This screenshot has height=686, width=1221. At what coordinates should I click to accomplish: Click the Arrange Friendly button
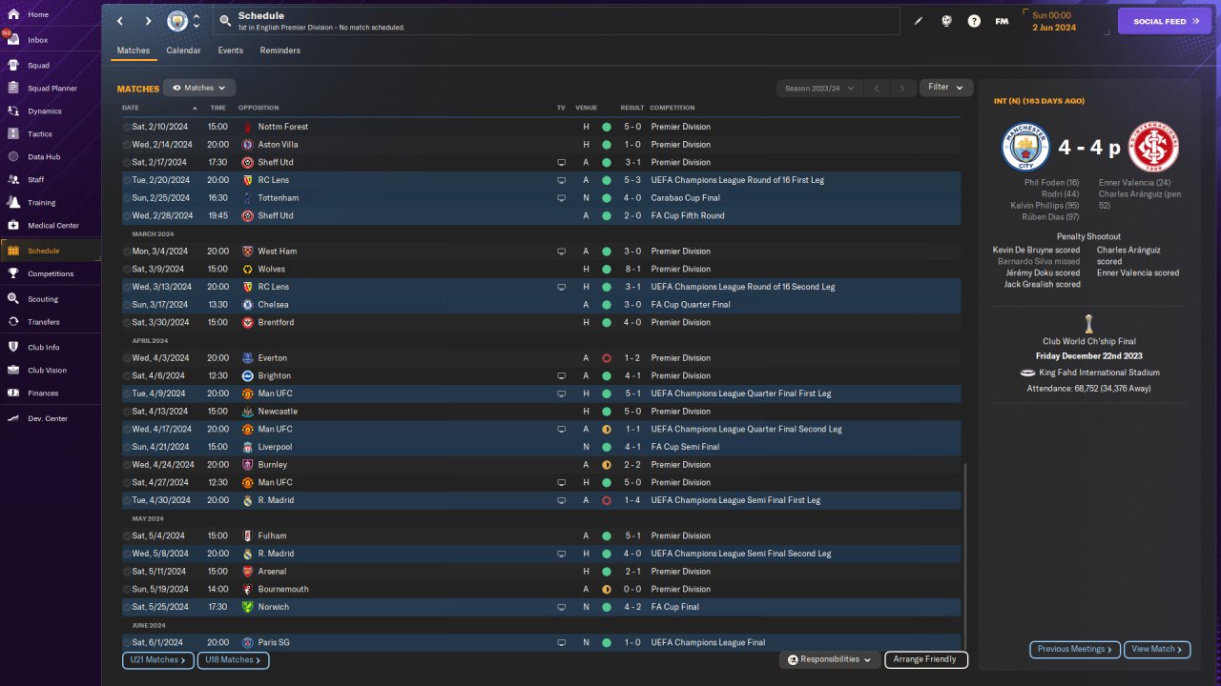click(926, 659)
